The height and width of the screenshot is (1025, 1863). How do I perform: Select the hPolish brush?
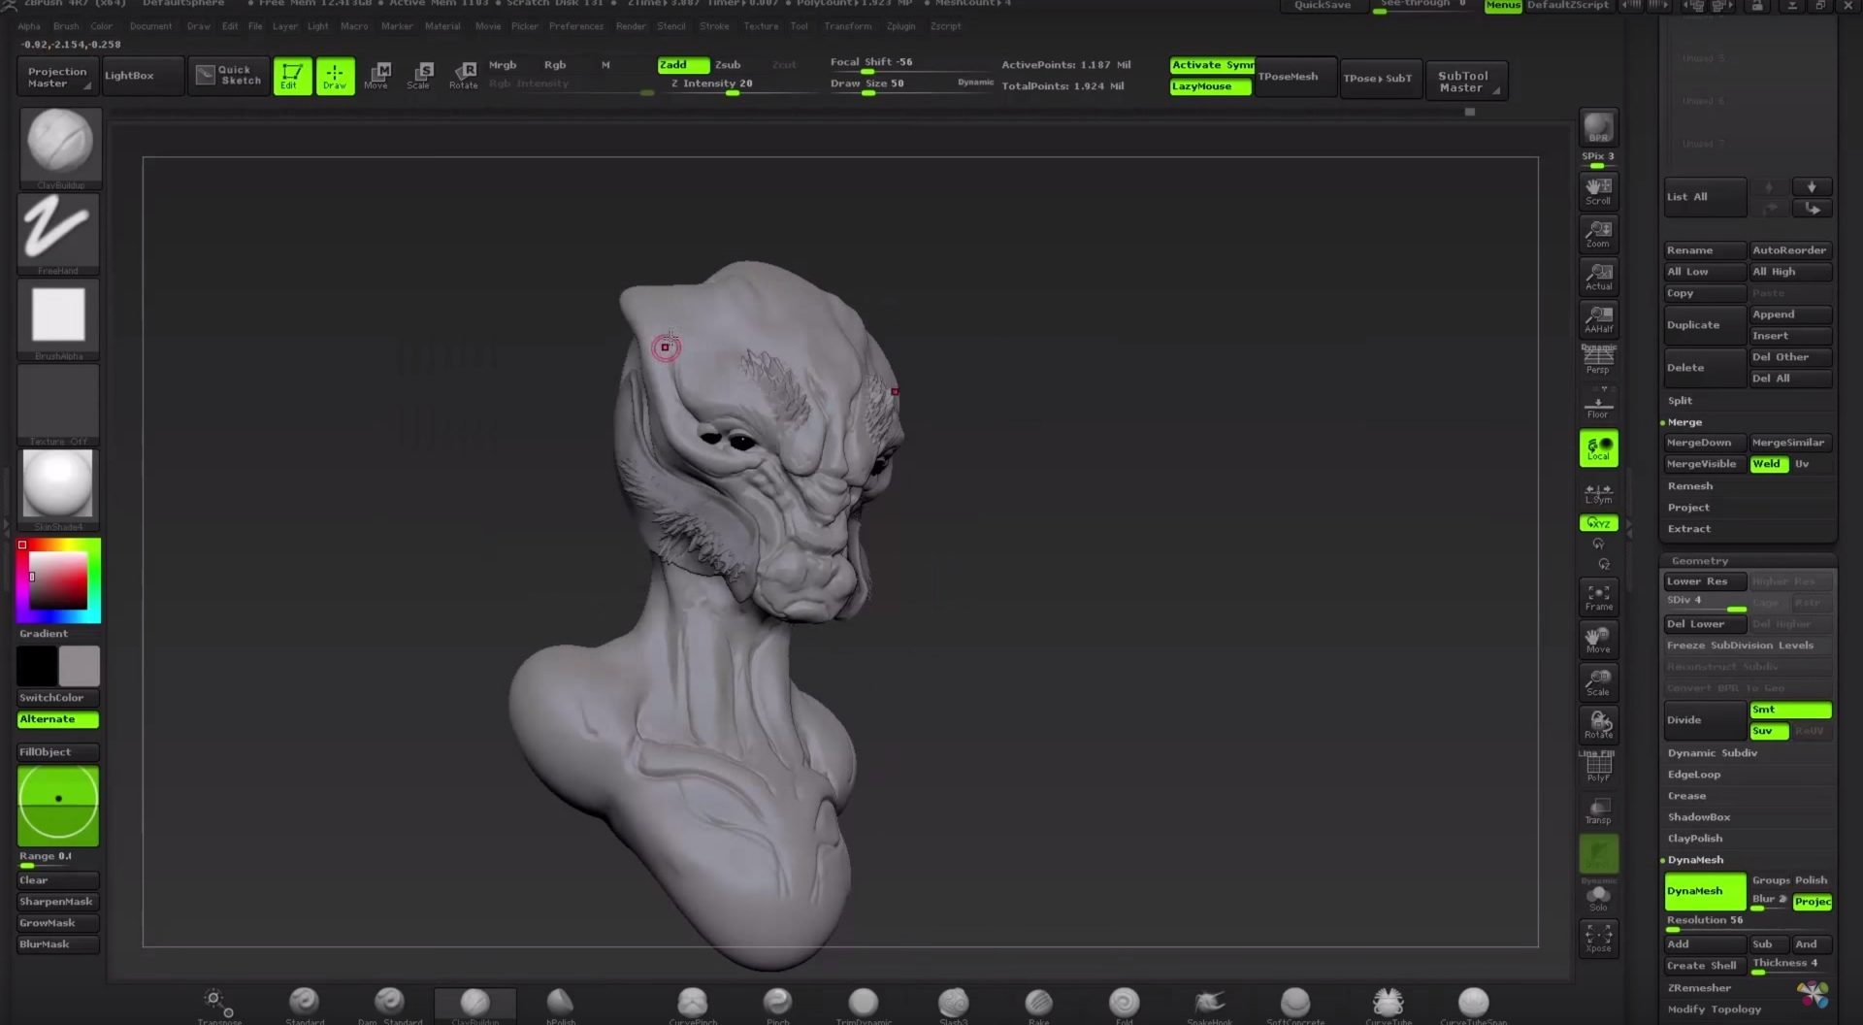(560, 1005)
